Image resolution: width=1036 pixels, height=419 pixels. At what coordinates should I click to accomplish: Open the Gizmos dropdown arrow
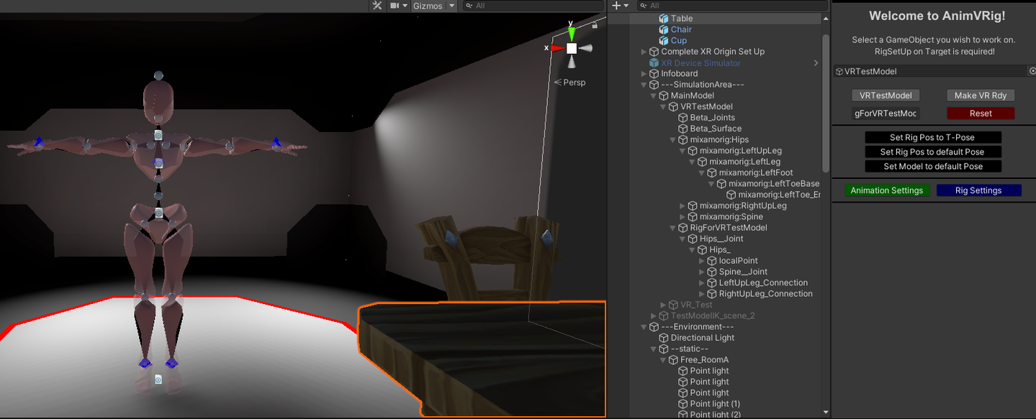pos(452,6)
